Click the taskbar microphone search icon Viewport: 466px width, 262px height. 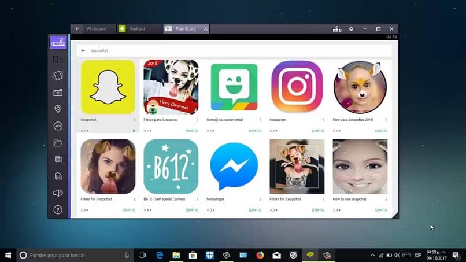point(127,255)
